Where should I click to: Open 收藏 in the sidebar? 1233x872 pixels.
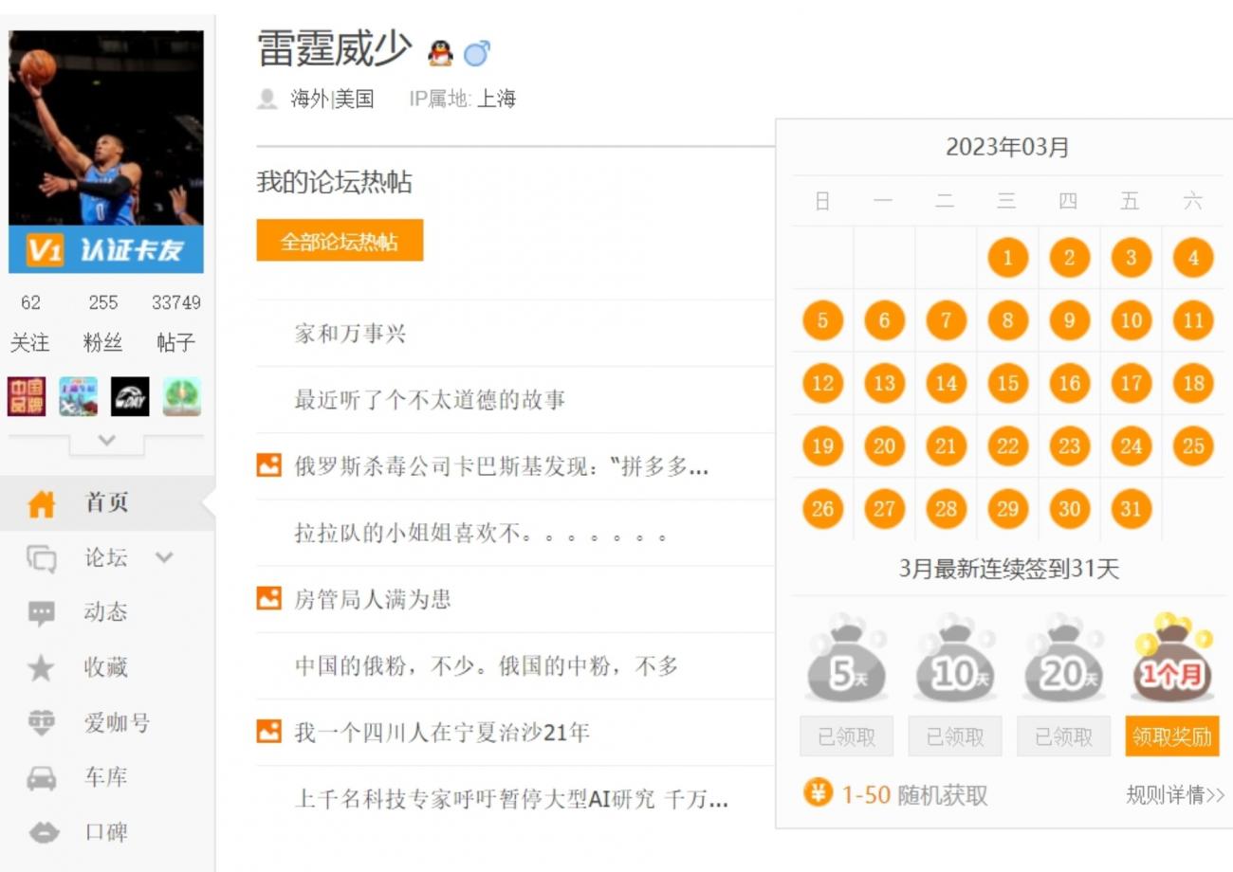[x=107, y=667]
